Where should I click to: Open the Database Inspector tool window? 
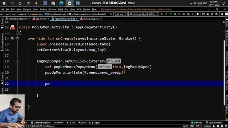41,123
